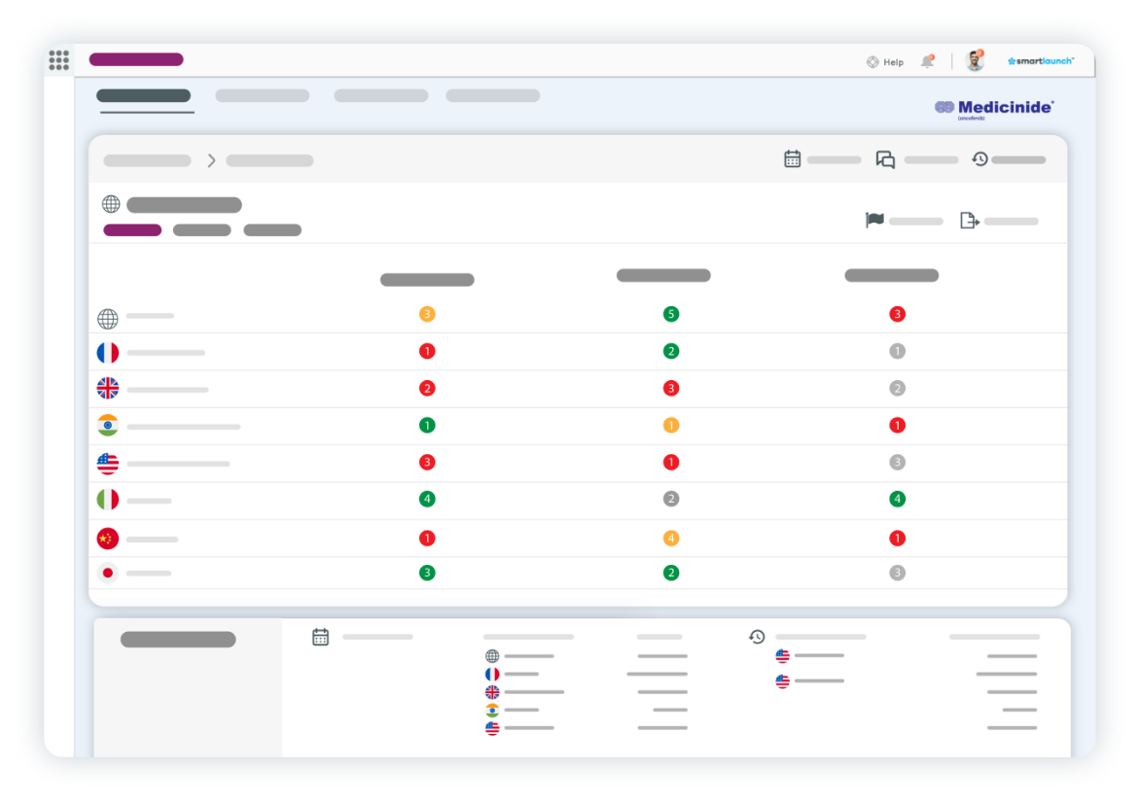Switch to the second navigation tab
This screenshot has height=801, width=1140.
[262, 95]
